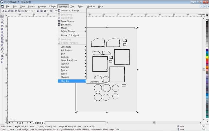Click the horizontal scrollbar thumb
This screenshot has height=131, width=209.
coord(154,123)
